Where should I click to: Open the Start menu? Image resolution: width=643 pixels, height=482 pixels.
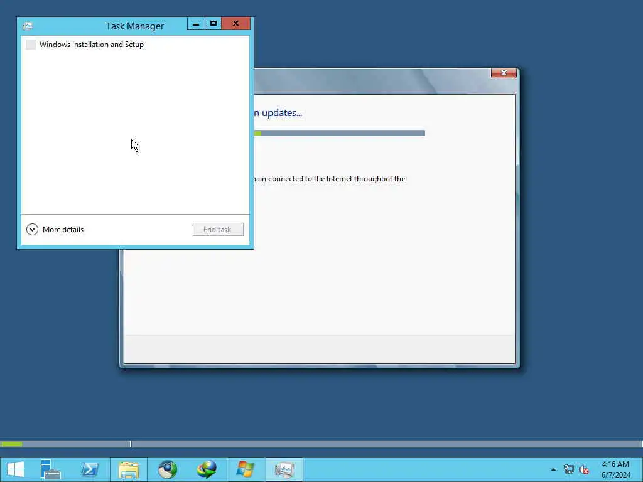(x=16, y=469)
